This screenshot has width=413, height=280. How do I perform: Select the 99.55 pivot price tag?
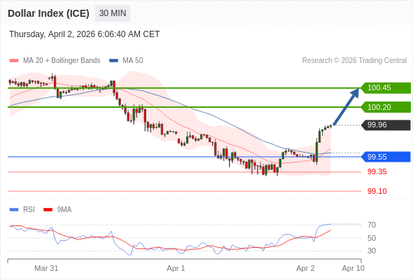(385, 157)
